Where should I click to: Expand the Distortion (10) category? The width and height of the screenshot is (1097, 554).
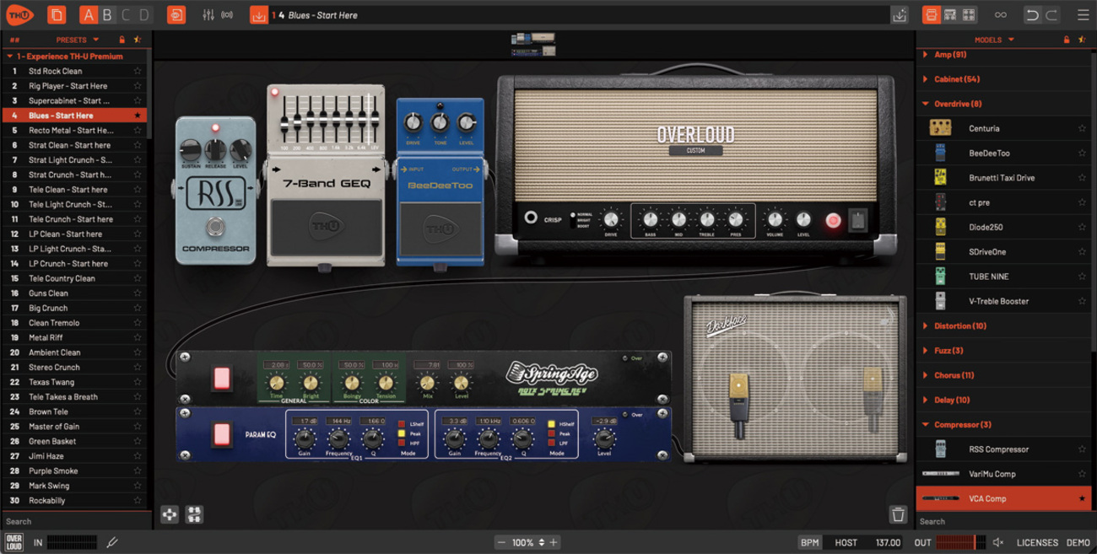pyautogui.click(x=959, y=325)
